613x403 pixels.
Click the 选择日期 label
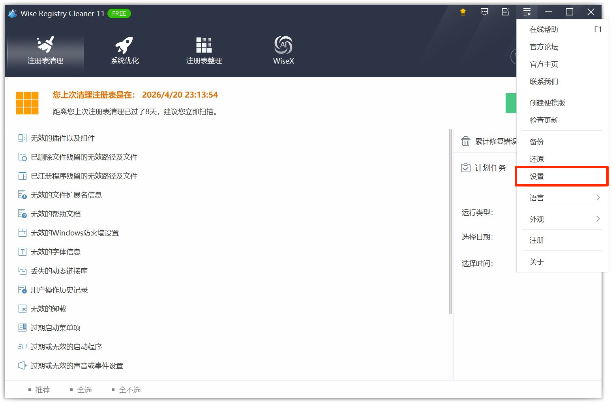[477, 237]
